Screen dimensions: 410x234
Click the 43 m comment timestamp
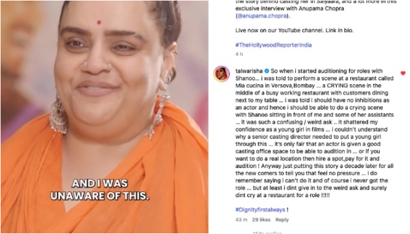pos(241,220)
